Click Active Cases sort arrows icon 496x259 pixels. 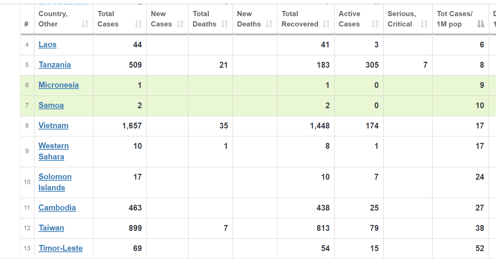[x=375, y=24]
